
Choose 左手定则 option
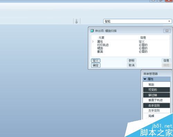[156, 110]
